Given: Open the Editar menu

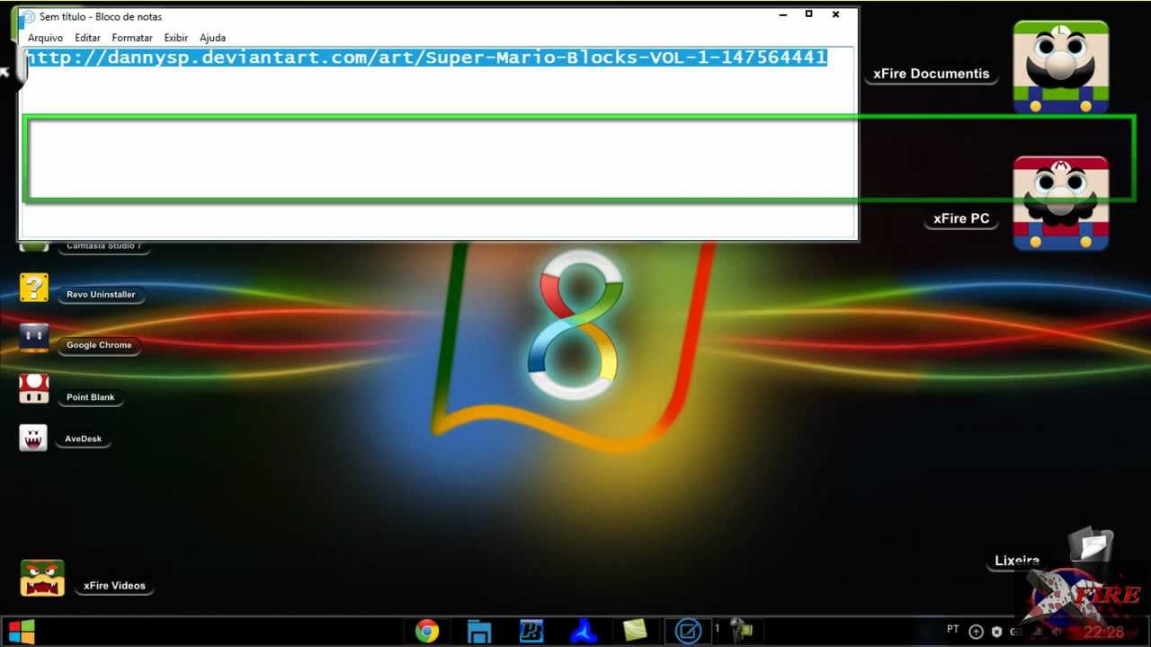Looking at the screenshot, I should click(87, 38).
